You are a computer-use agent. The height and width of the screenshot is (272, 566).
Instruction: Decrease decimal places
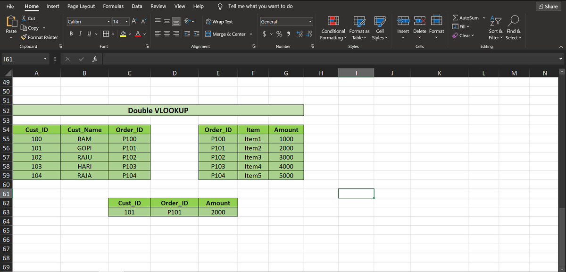tap(309, 34)
